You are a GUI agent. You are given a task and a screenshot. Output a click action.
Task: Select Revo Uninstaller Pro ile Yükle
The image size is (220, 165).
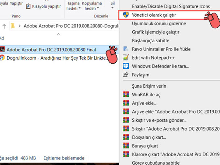click(161, 49)
